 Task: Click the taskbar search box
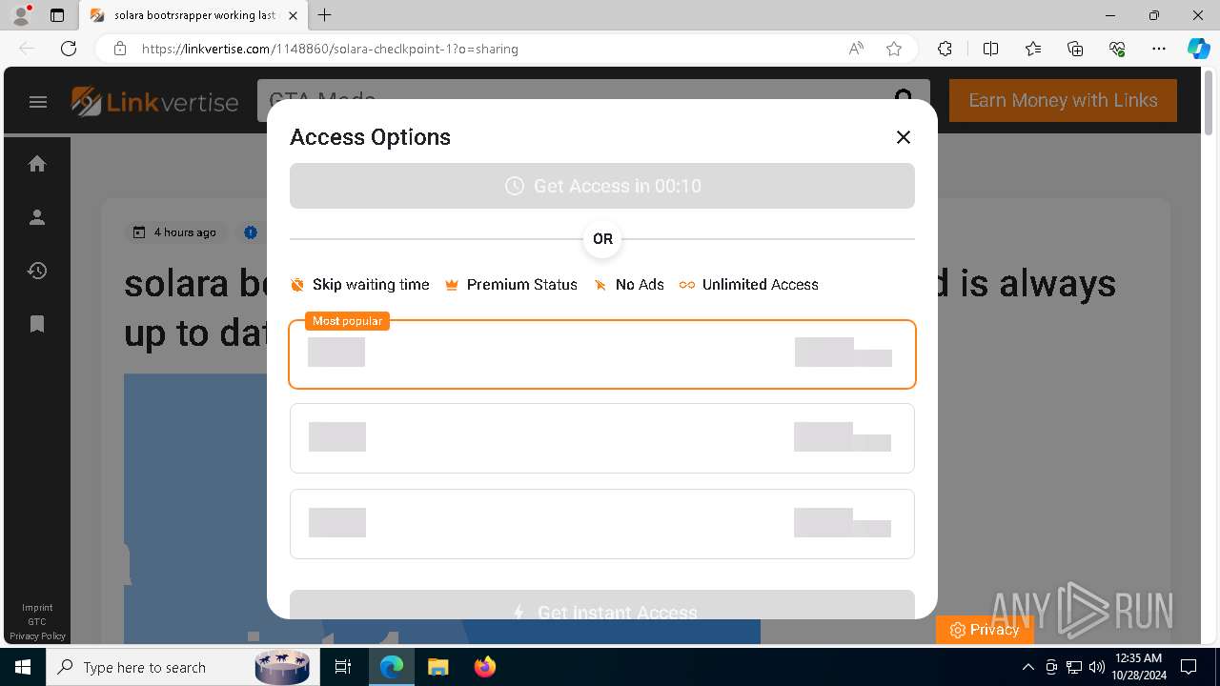(181, 667)
